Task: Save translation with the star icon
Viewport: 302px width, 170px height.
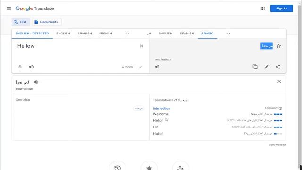Action: pyautogui.click(x=279, y=46)
